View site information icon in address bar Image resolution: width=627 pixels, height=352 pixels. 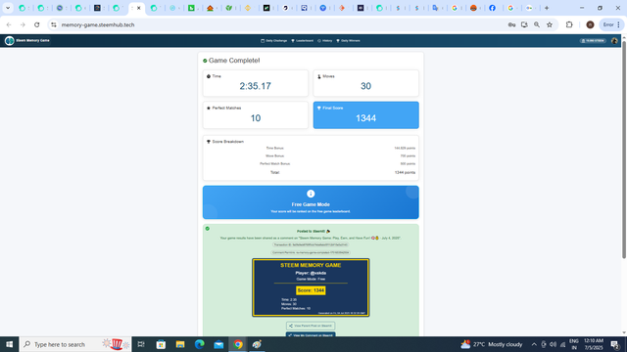[x=54, y=24]
